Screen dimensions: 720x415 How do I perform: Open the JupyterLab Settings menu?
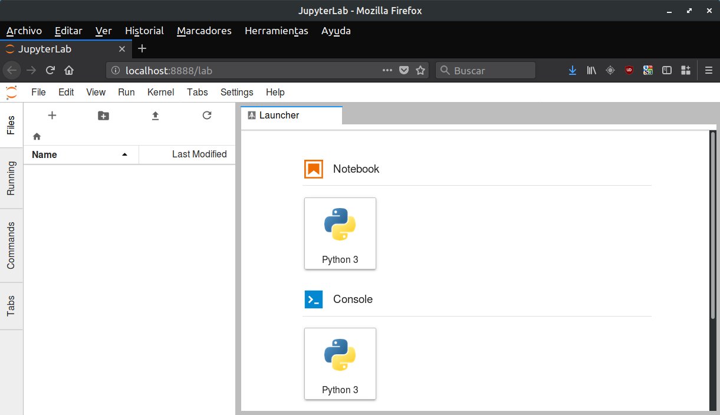pyautogui.click(x=236, y=92)
